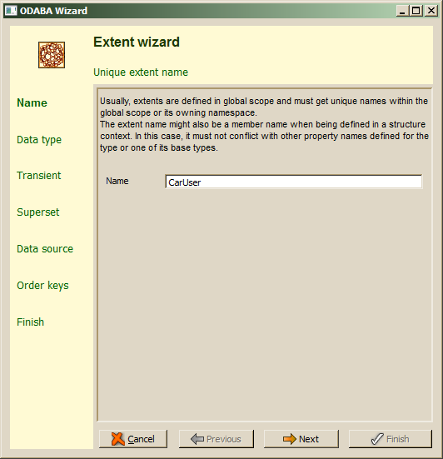This screenshot has width=443, height=459.
Task: Click the Finish button at bottom right
Action: pyautogui.click(x=390, y=439)
